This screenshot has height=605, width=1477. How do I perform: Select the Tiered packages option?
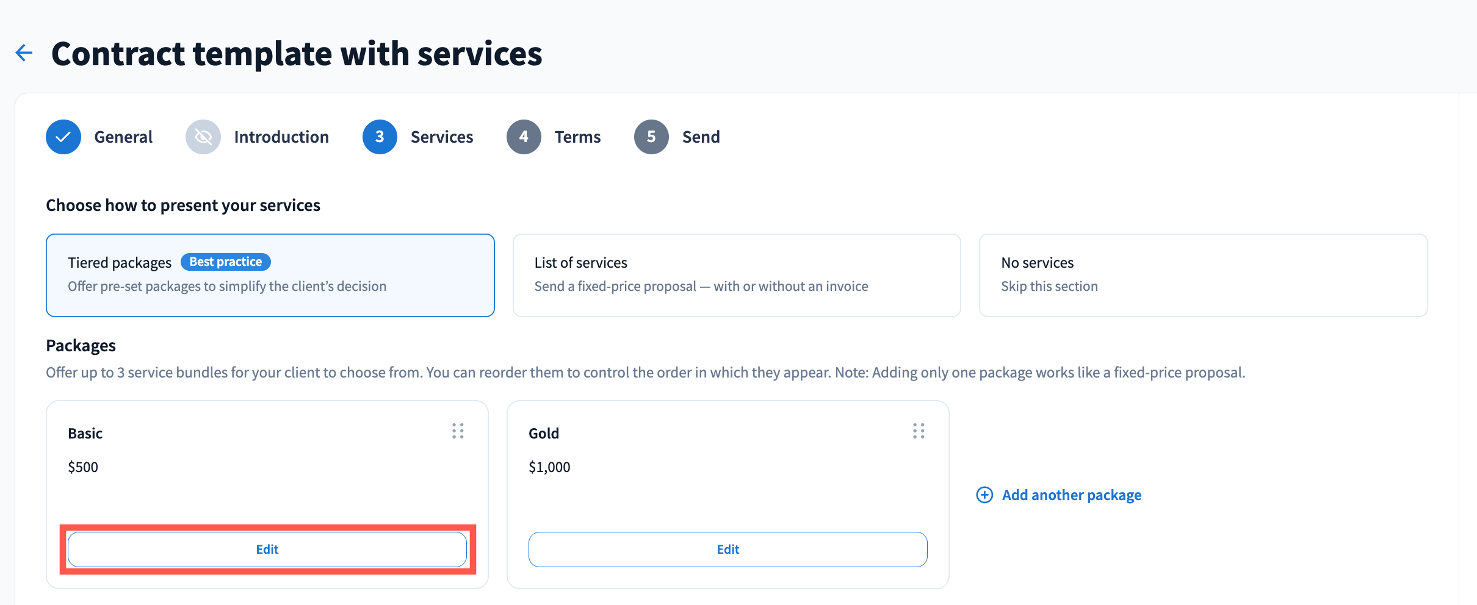pyautogui.click(x=270, y=275)
